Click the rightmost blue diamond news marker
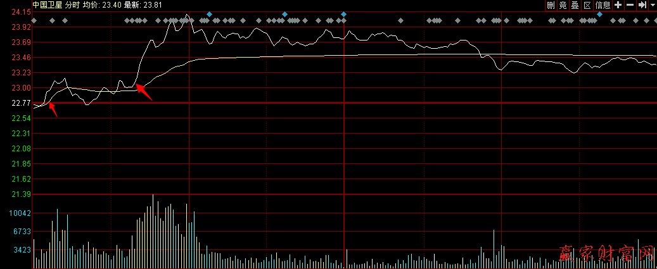 (x=599, y=14)
